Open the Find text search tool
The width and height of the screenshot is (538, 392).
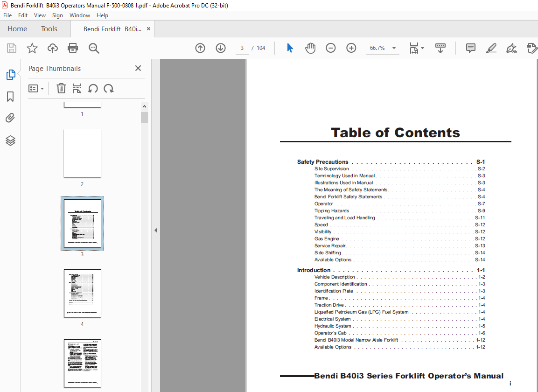coord(94,48)
